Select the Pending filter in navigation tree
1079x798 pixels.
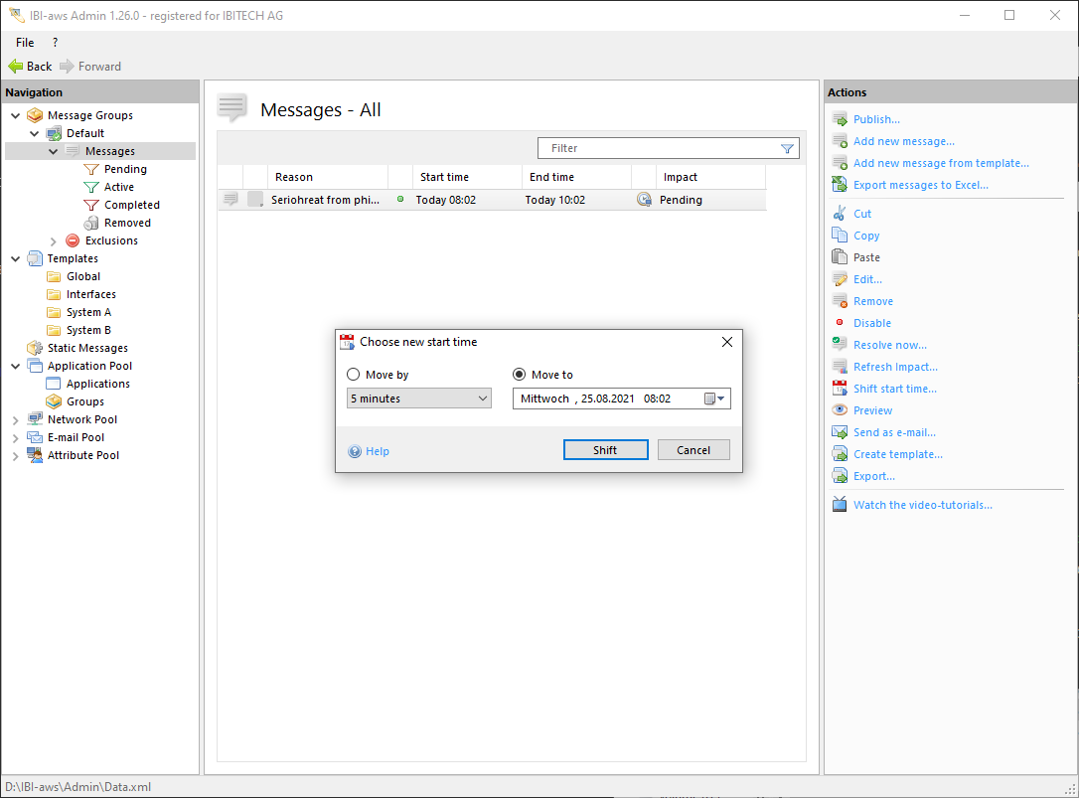pyautogui.click(x=125, y=169)
